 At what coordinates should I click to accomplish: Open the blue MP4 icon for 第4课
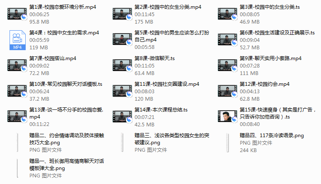tap(17, 40)
